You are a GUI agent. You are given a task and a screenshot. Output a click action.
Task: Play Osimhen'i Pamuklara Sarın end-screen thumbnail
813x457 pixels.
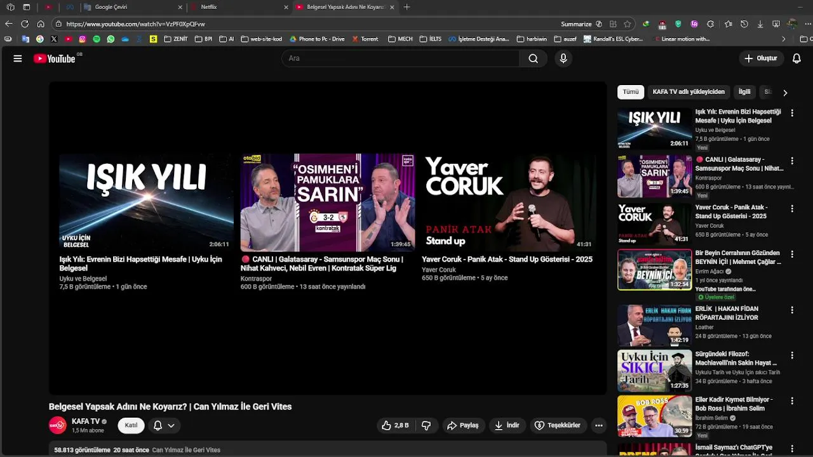tap(327, 202)
